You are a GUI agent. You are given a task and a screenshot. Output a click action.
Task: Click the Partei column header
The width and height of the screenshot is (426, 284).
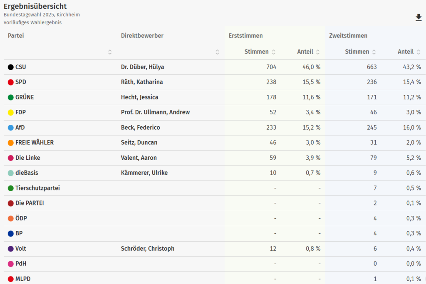[16, 36]
